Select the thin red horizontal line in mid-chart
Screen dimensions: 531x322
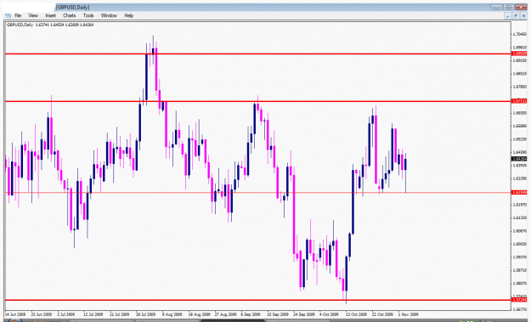click(x=257, y=192)
